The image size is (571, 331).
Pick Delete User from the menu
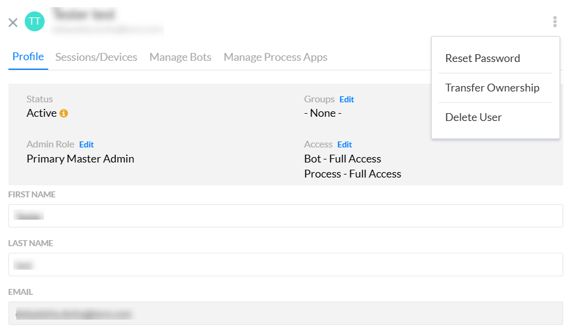point(473,117)
